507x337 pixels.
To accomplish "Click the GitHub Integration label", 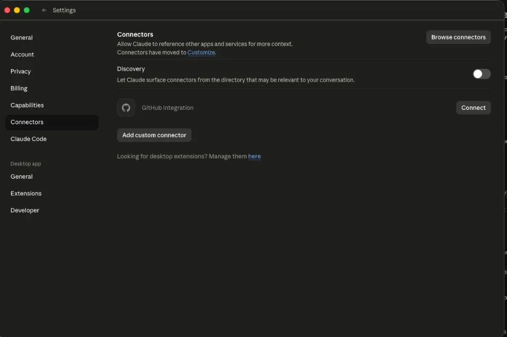I will (167, 107).
